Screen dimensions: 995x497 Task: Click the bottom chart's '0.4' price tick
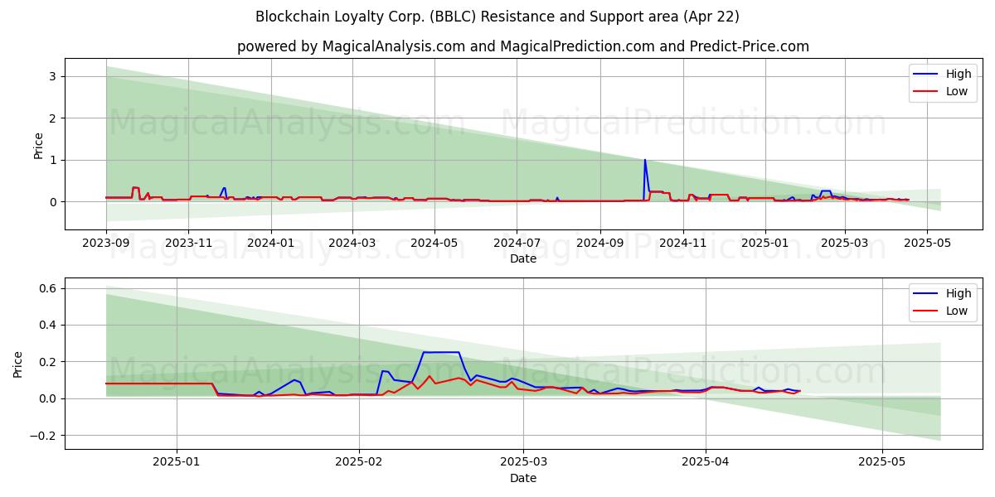tap(48, 326)
